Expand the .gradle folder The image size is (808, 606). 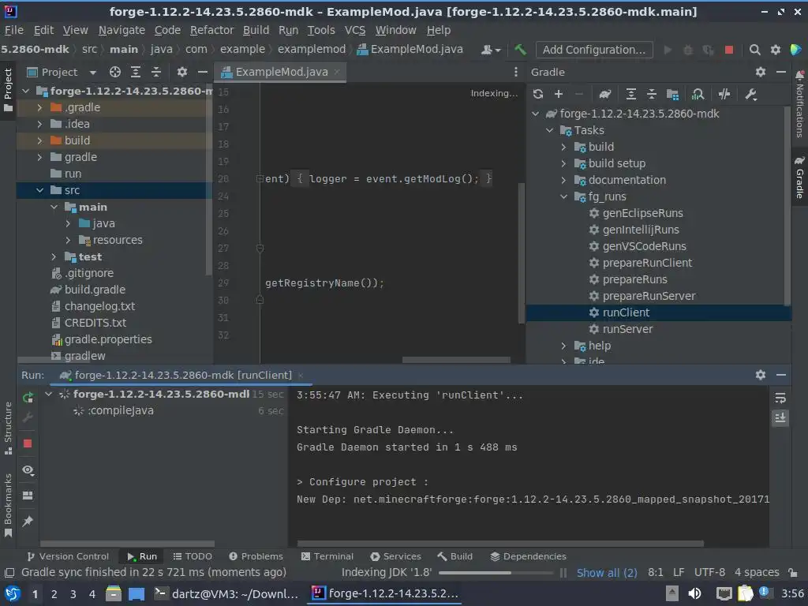(39, 107)
